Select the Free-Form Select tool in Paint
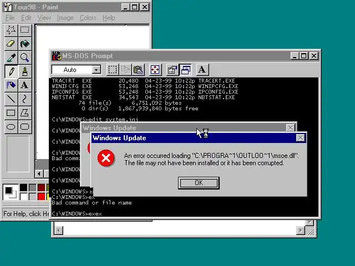Viewport: 355px width, 266px height. tap(11, 30)
